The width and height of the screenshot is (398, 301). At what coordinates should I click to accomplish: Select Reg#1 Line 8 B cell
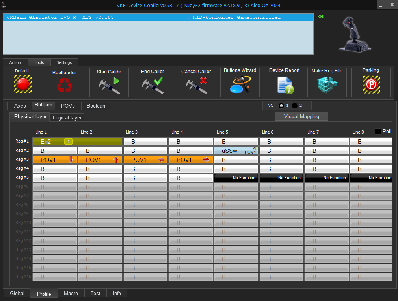tap(371, 141)
